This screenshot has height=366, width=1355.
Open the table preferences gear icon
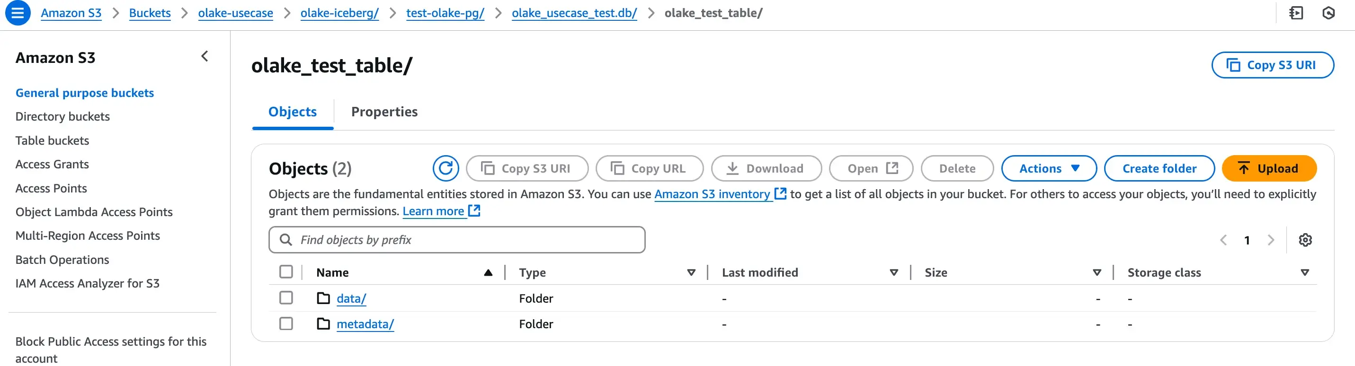tap(1305, 240)
